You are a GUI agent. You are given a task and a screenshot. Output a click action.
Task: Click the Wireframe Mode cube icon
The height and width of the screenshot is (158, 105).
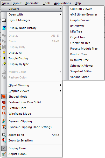[4, 114]
